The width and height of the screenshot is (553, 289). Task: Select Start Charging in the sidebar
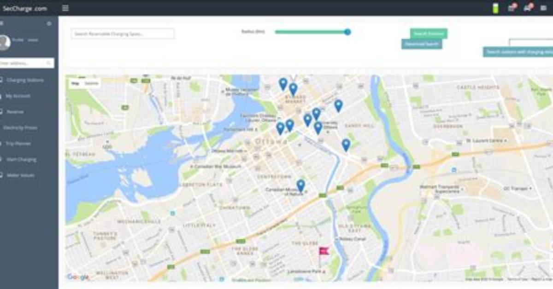[x=21, y=160]
